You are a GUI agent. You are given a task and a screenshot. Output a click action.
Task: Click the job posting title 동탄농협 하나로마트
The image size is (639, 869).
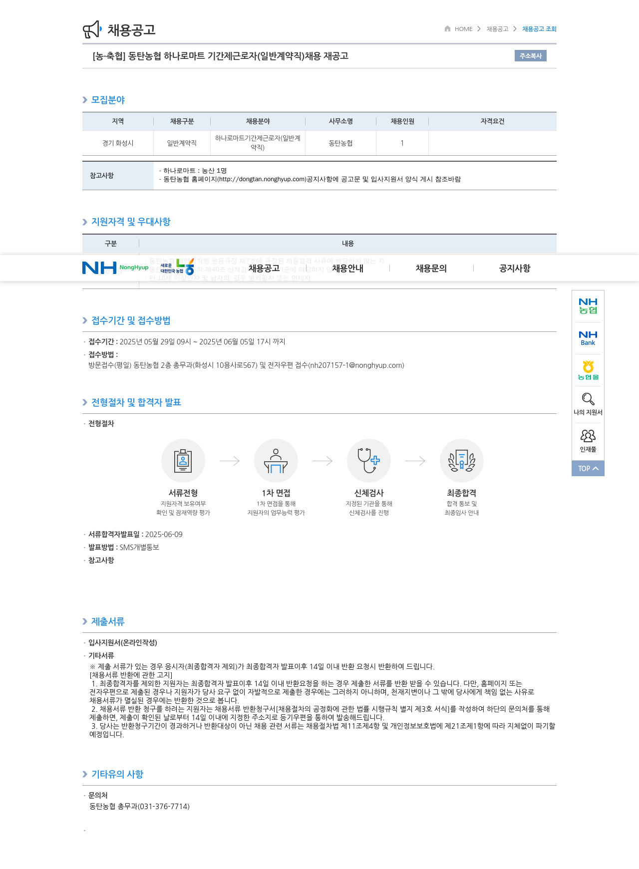click(x=220, y=56)
